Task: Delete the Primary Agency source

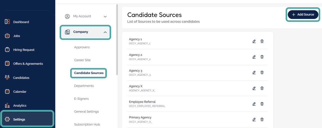Action: [262, 119]
